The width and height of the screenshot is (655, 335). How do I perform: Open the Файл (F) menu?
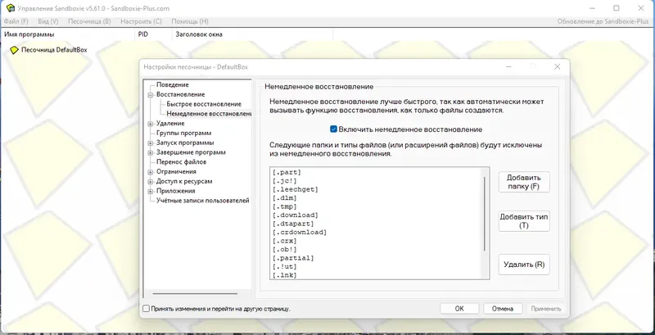(16, 21)
